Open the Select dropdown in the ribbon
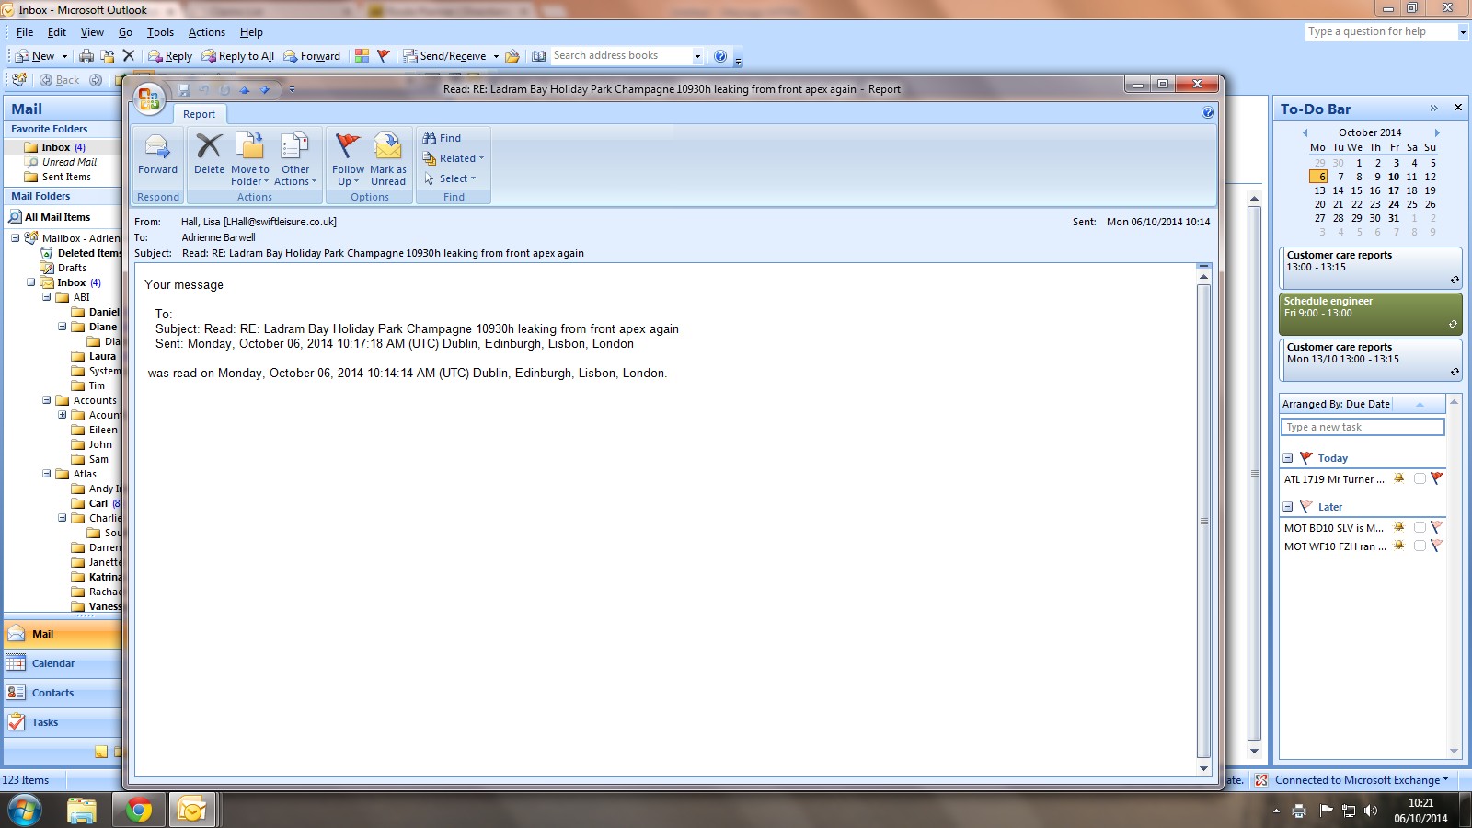Image resolution: width=1472 pixels, height=828 pixels. (x=450, y=178)
